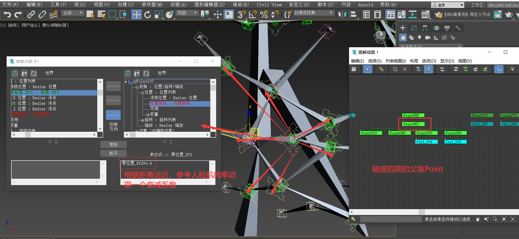
Task: Open the 登录 sign-in dropdown
Action: point(448,5)
